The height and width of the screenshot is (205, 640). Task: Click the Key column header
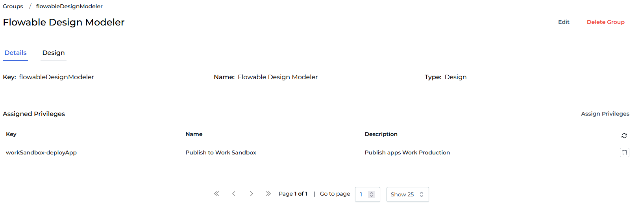click(11, 134)
